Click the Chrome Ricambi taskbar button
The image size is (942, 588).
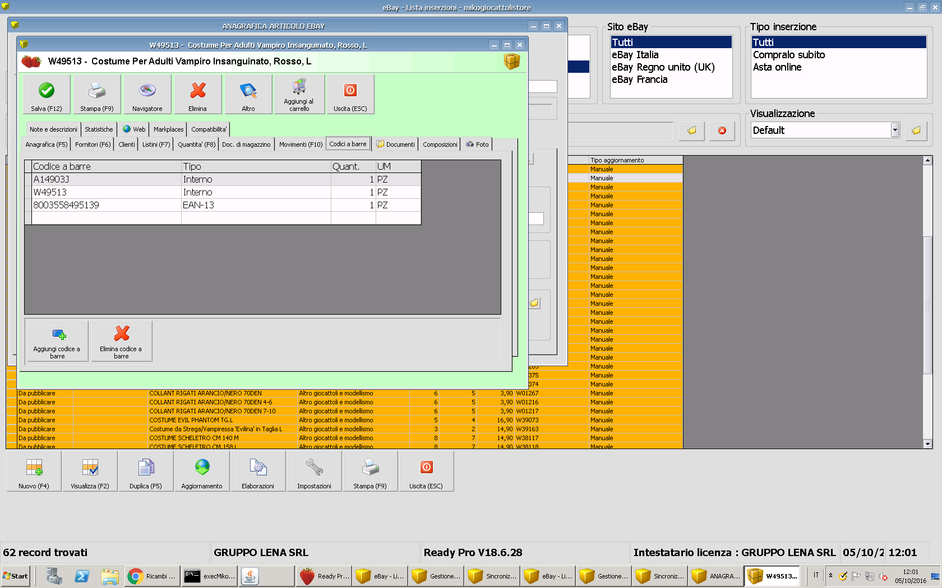pyautogui.click(x=153, y=576)
